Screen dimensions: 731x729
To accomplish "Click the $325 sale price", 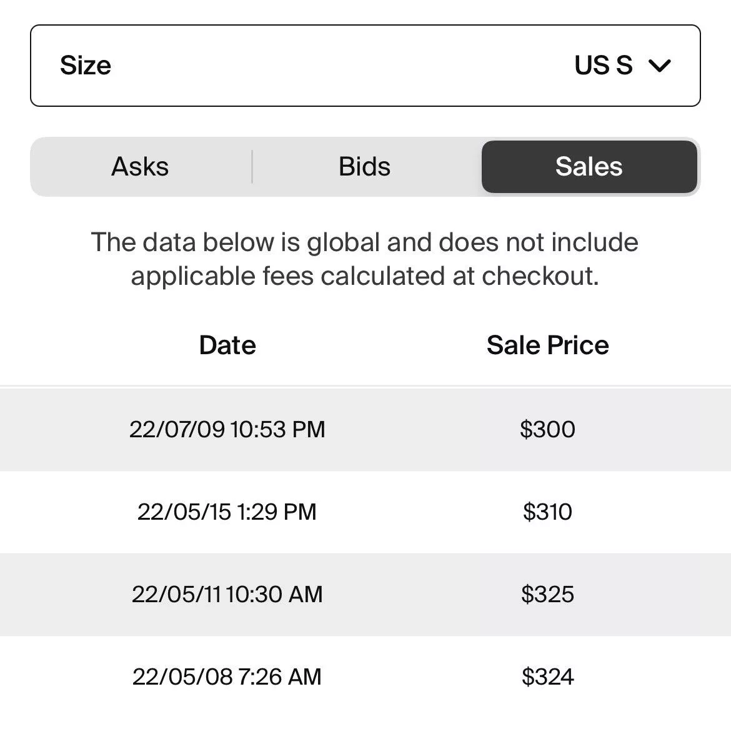I will (548, 594).
